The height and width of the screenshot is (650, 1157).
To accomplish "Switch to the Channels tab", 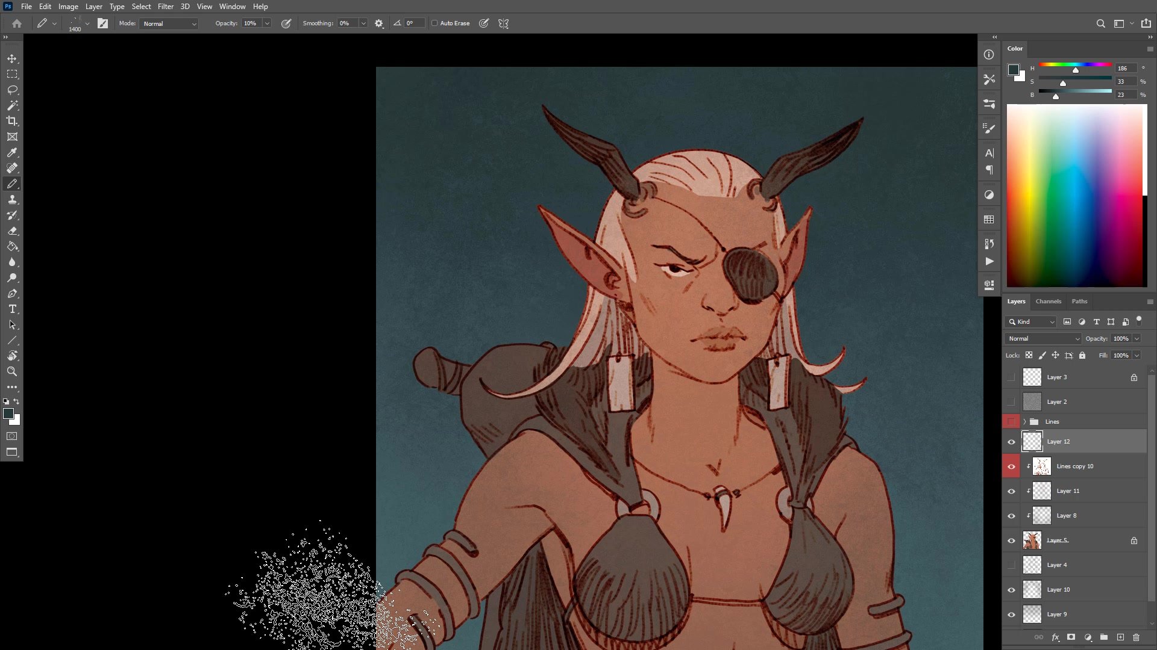I will pos(1048,302).
